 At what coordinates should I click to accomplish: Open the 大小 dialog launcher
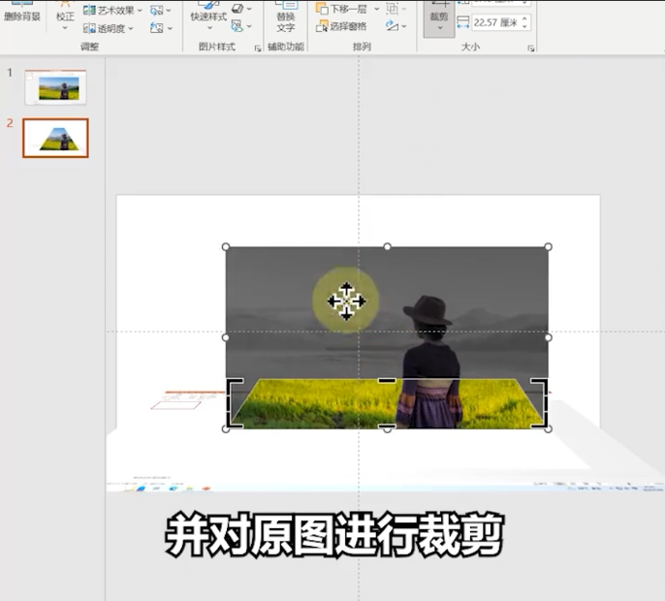click(531, 48)
